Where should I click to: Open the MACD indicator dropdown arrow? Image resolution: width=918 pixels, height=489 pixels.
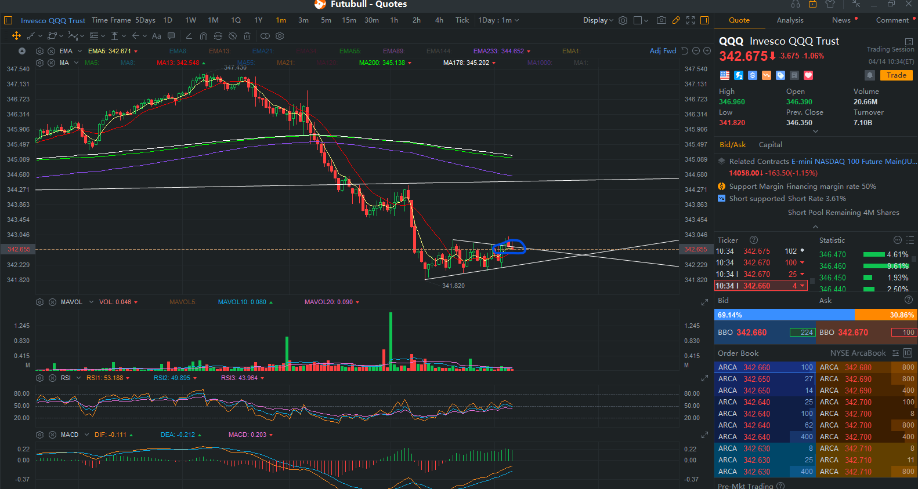86,435
